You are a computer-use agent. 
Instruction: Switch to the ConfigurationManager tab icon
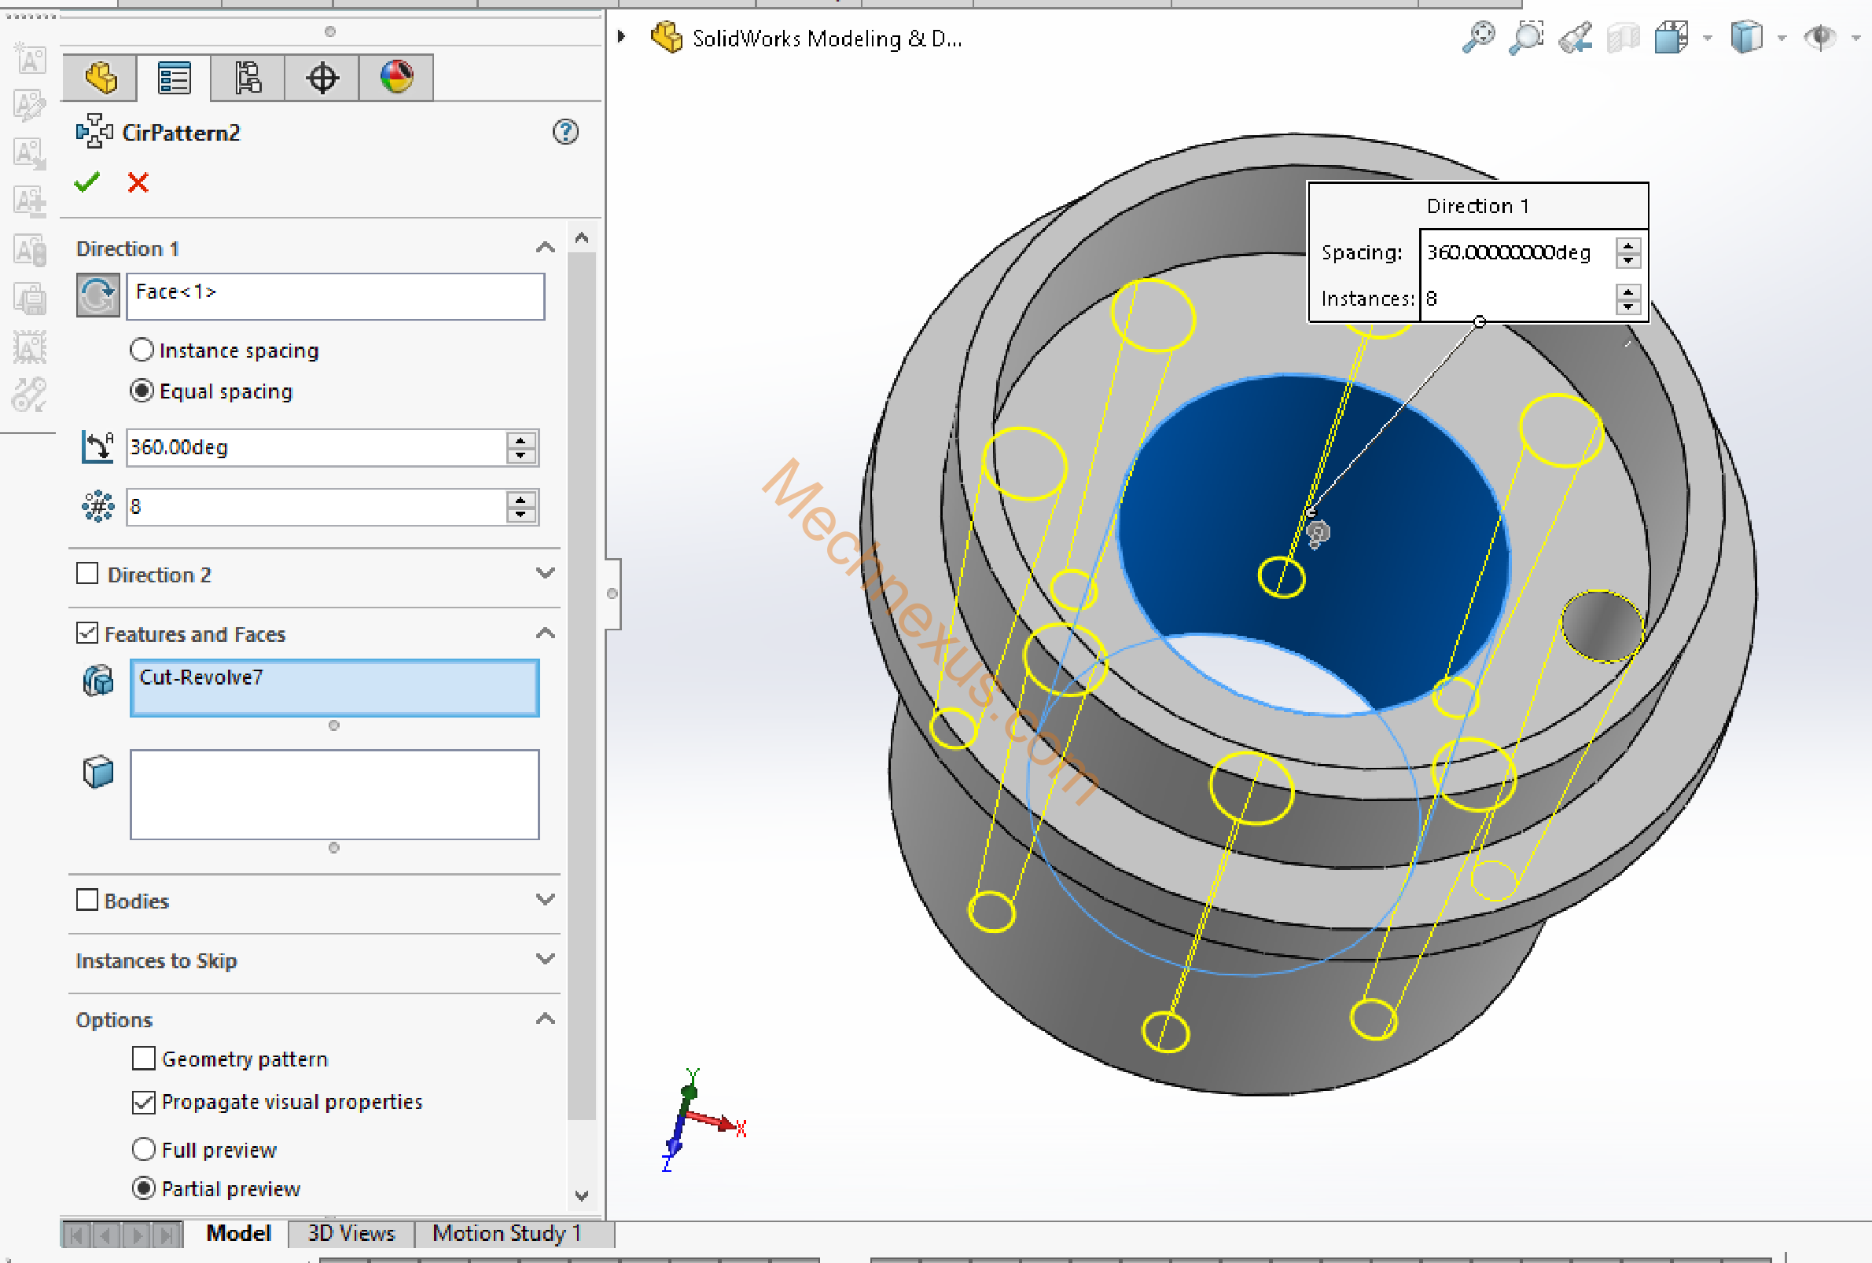pyautogui.click(x=248, y=78)
